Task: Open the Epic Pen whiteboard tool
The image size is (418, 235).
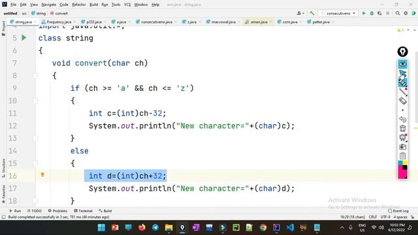Action: tap(402, 138)
